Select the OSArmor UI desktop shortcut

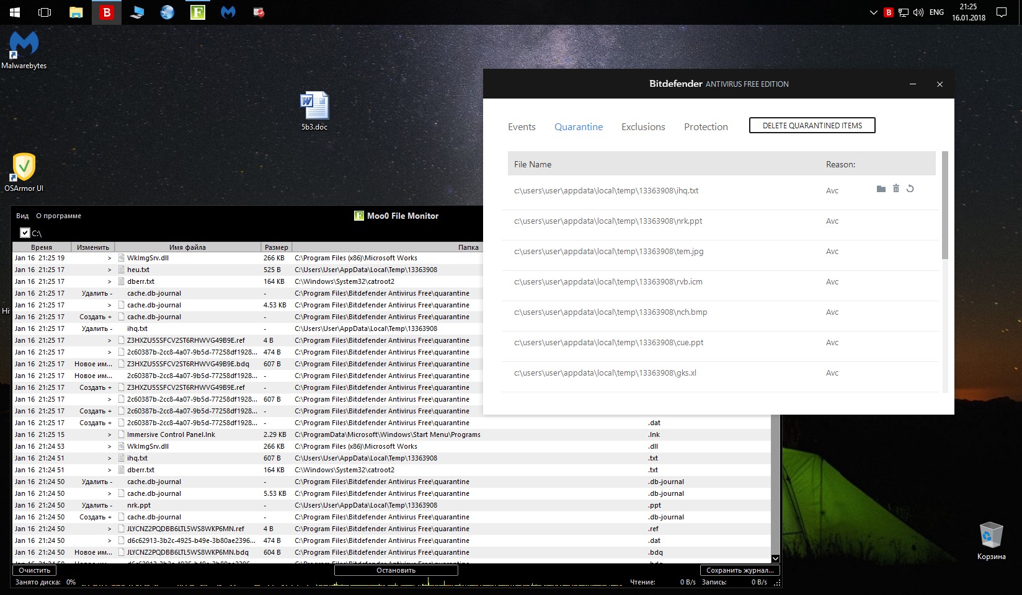(x=24, y=172)
